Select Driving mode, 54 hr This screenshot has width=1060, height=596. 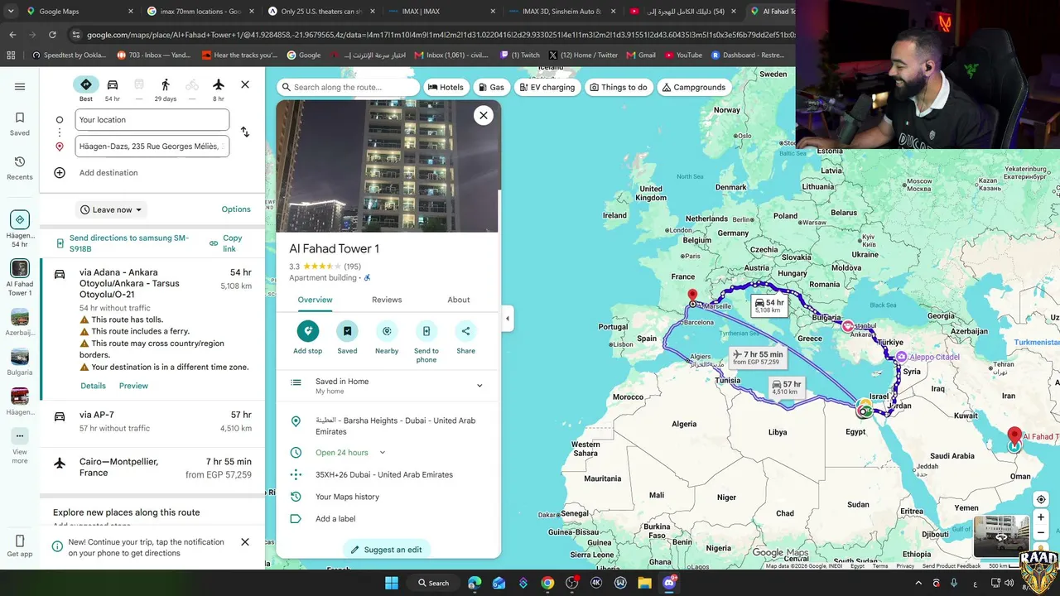(113, 89)
